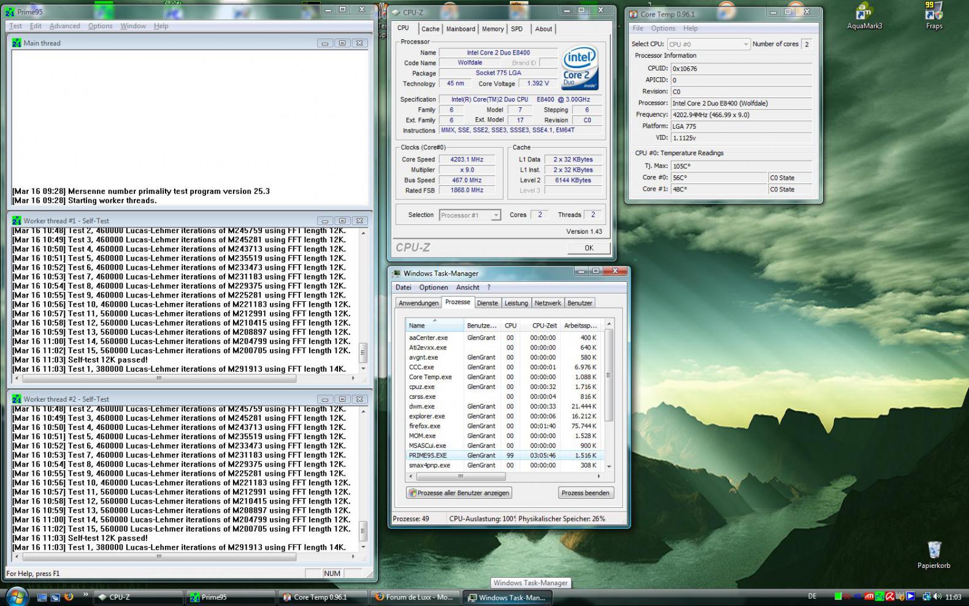This screenshot has height=606, width=969.
Task: Open the Processor #1 selection dropdown in CPU-Z
Action: [x=470, y=215]
